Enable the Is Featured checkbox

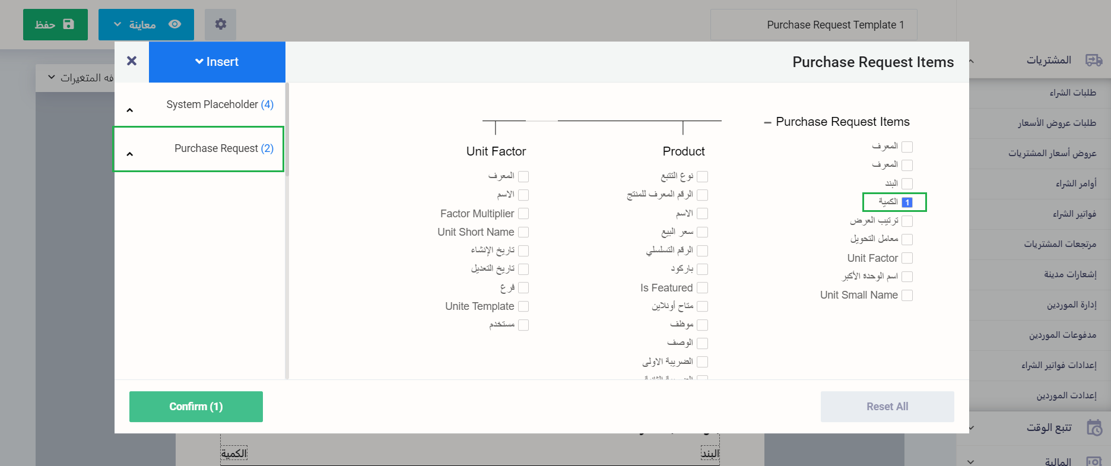702,288
